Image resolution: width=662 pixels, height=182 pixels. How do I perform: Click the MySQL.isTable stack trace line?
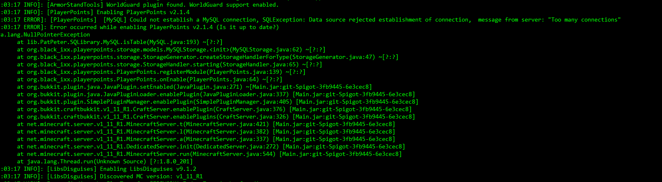(x=119, y=42)
